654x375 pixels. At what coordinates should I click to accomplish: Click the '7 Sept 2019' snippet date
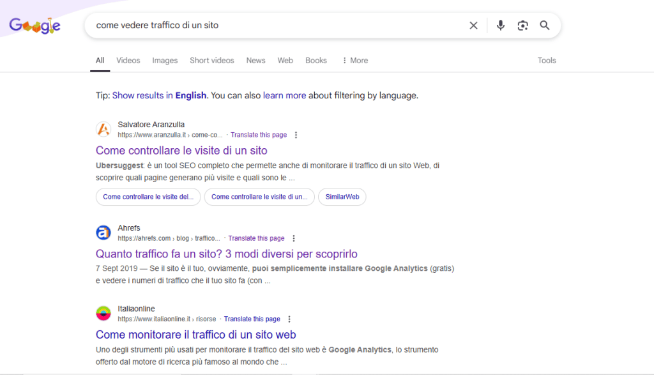116,268
